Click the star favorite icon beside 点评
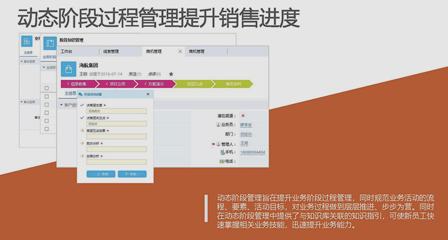Image resolution: width=448 pixels, height=240 pixels. [x=171, y=74]
